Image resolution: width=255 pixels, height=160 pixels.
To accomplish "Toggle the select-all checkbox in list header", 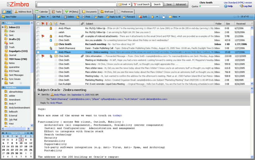I will [x=38, y=24].
